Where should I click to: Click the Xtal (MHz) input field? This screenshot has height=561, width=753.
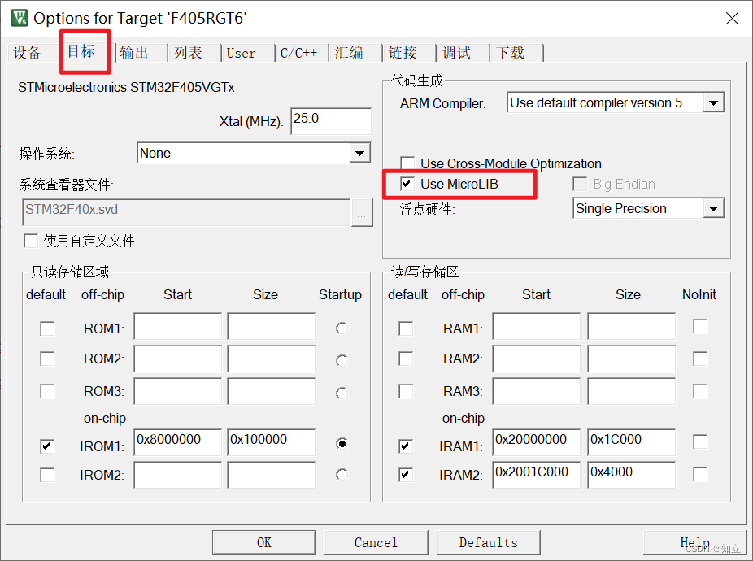[331, 121]
